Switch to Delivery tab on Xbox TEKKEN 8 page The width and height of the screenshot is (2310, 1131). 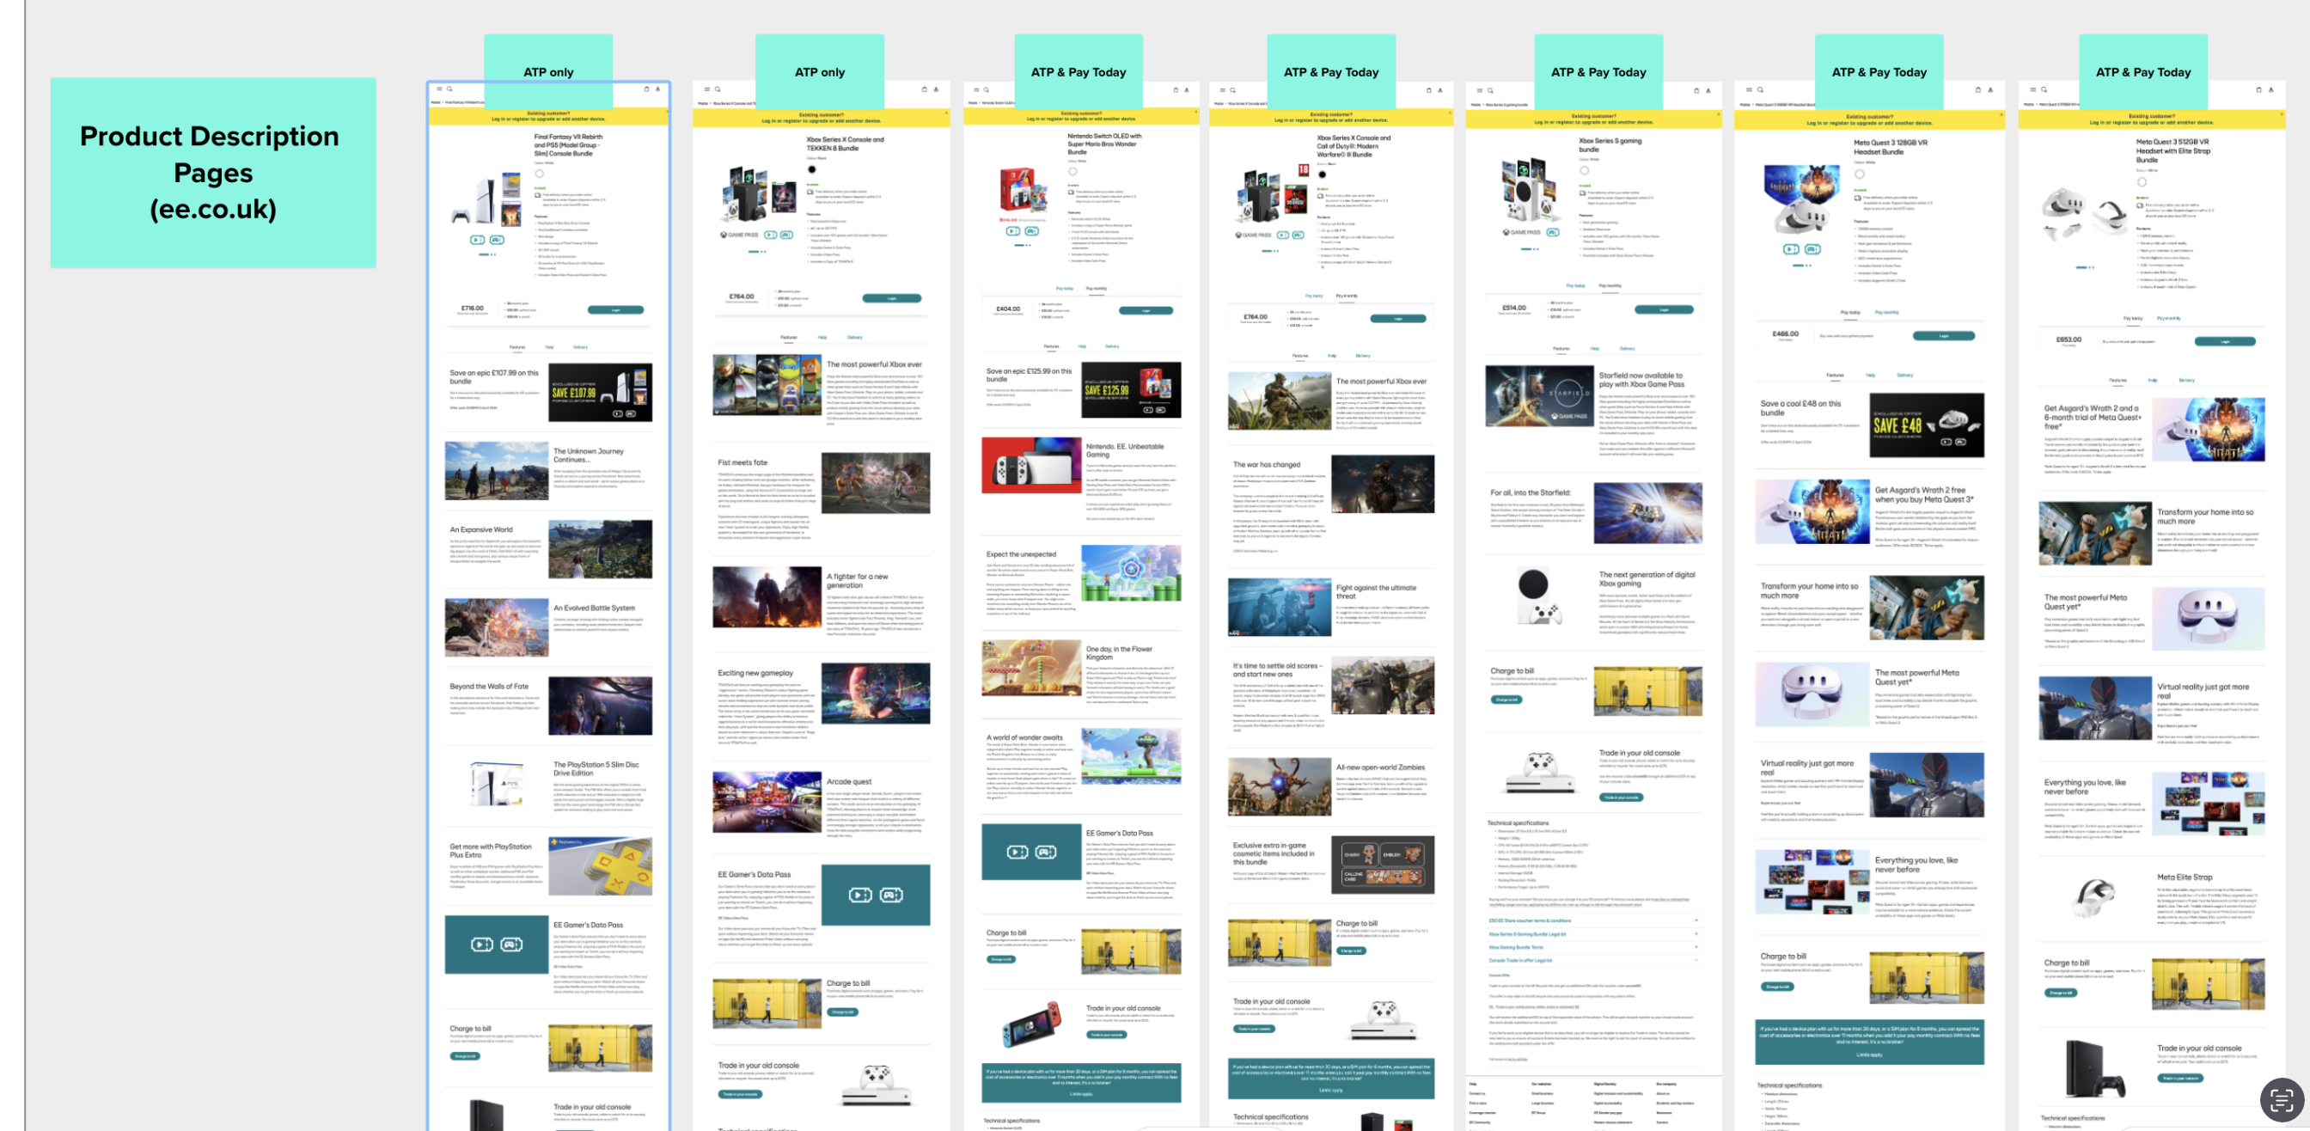coord(854,337)
